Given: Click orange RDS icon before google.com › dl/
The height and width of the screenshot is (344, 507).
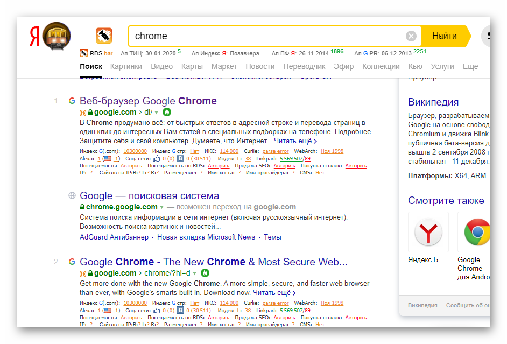Looking at the screenshot, I should pyautogui.click(x=83, y=113).
